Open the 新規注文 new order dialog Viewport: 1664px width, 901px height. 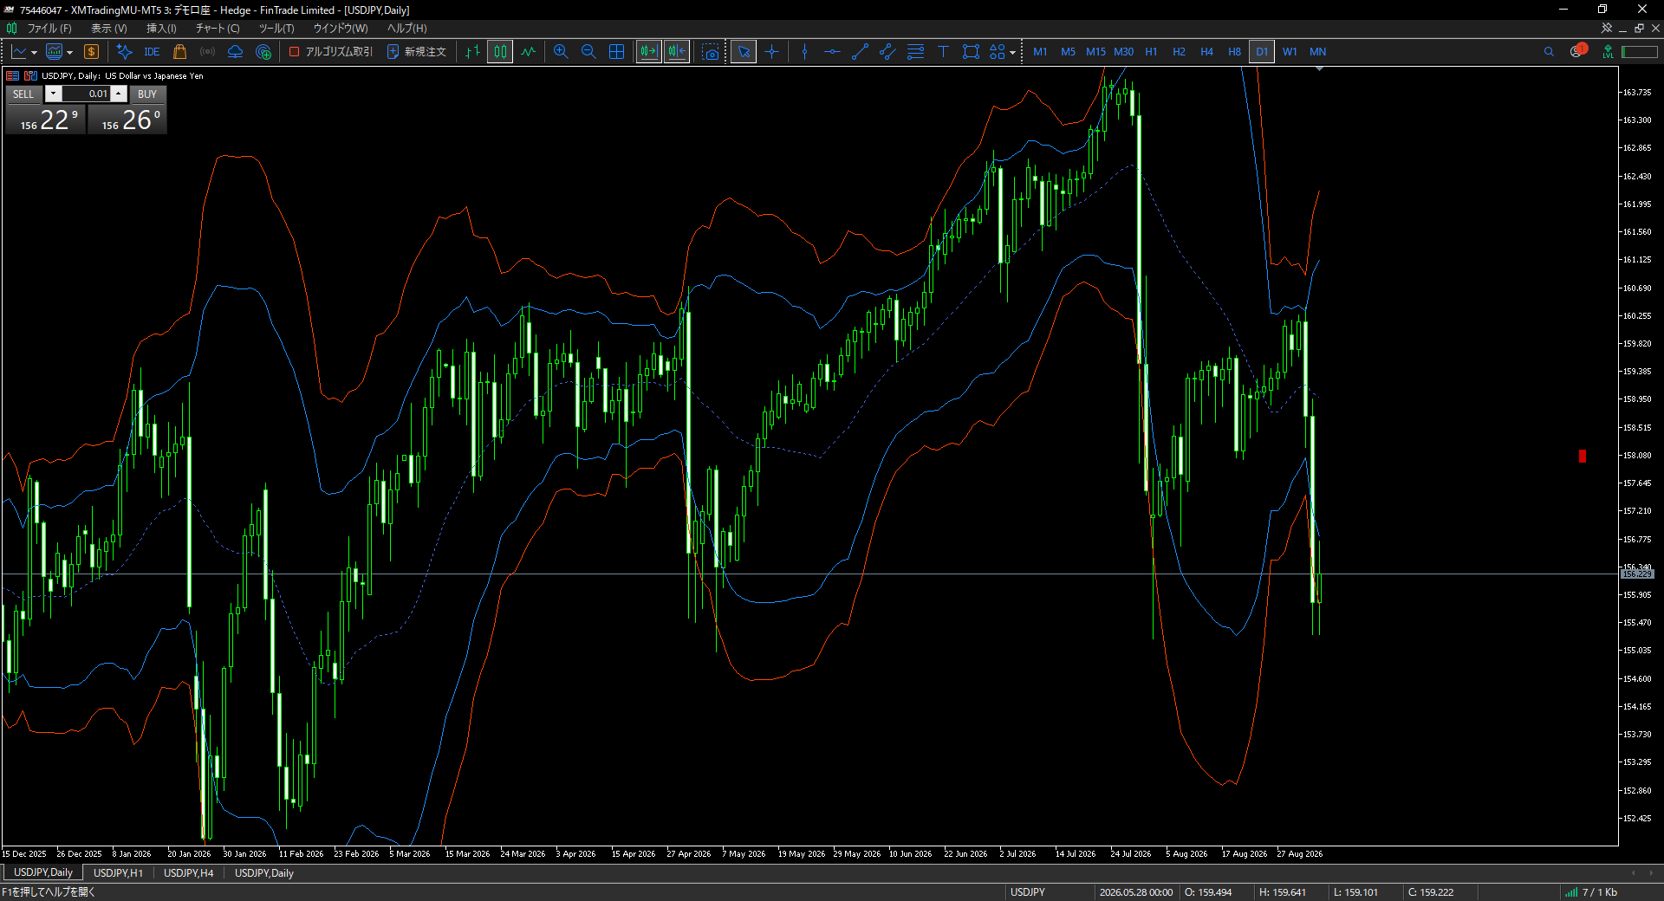417,52
